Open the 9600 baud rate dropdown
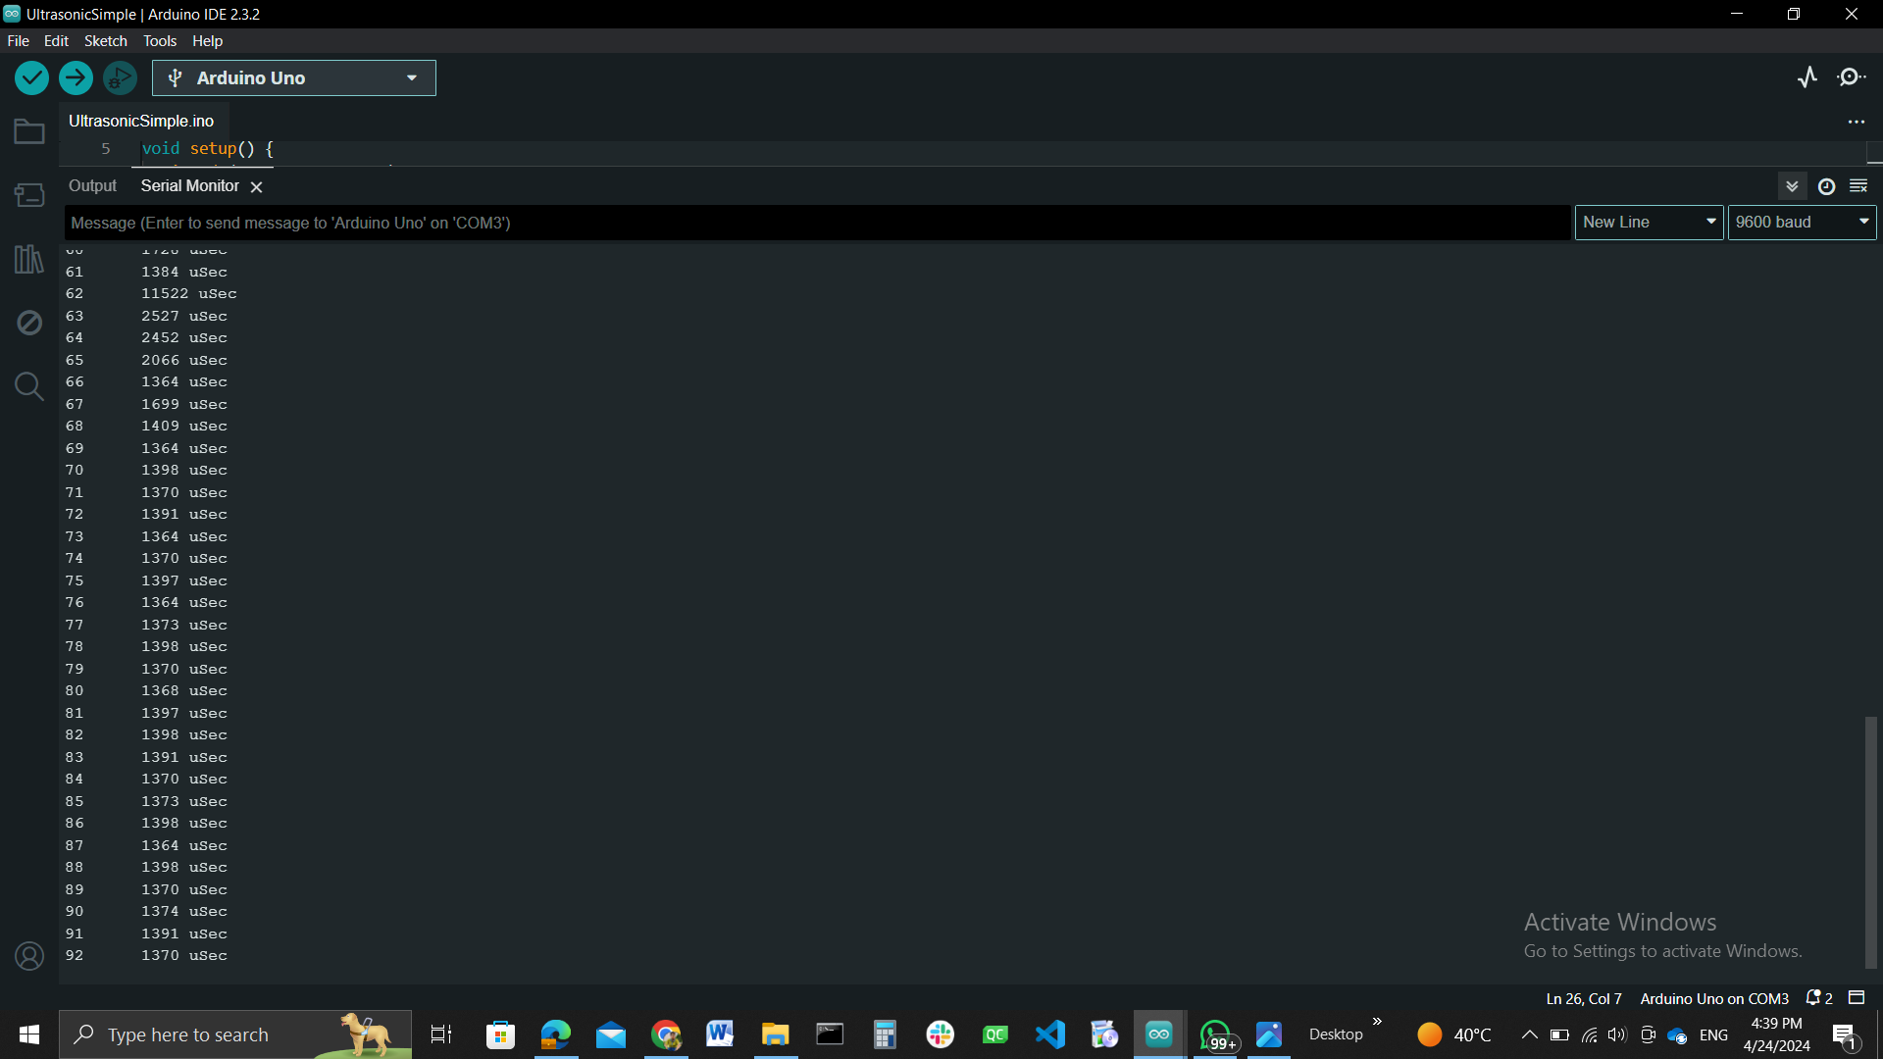Screen dimensions: 1883x1059 coord(1802,223)
